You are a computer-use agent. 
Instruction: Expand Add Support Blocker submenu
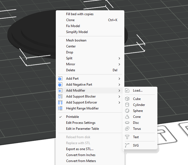[x=119, y=96]
